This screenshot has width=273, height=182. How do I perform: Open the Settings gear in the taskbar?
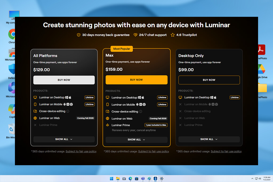[162, 179]
